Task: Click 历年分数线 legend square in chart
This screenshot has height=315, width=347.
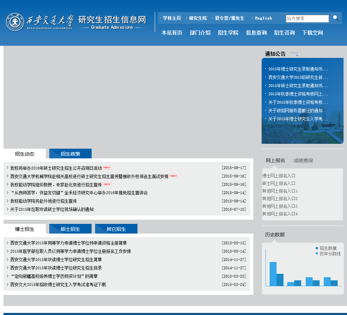Action: (x=317, y=253)
